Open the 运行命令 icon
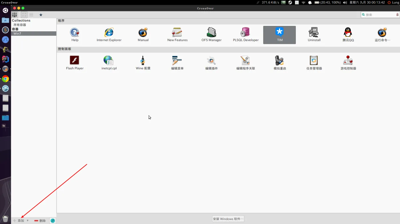 382,35
